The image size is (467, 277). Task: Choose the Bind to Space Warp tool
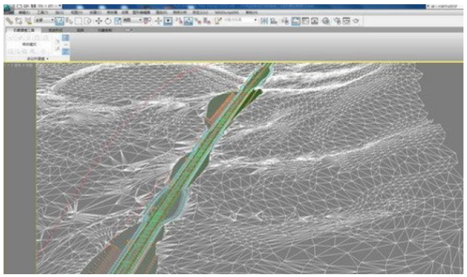click(28, 20)
